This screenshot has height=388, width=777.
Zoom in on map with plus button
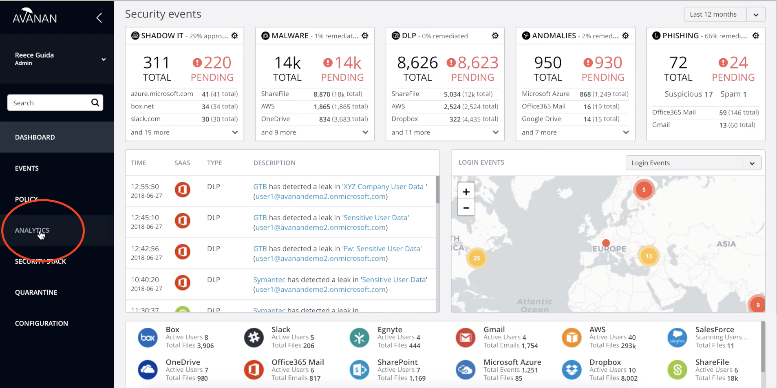point(466,191)
